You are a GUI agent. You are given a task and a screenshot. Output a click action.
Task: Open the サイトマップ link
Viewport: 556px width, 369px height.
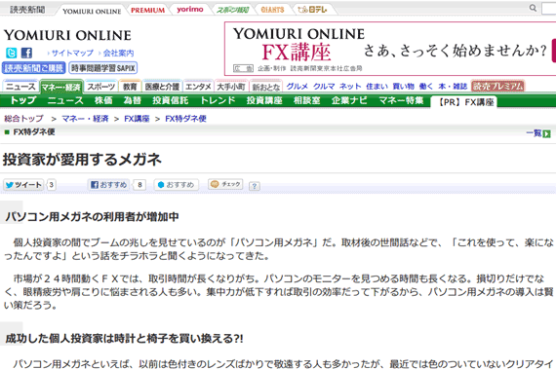click(72, 54)
